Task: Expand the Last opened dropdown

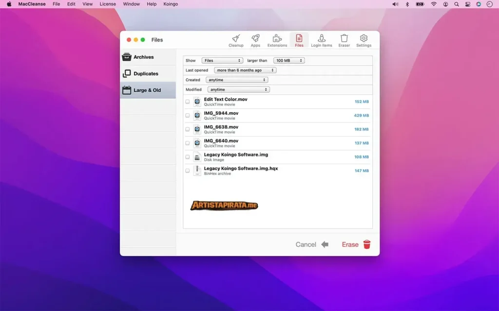Action: (244, 70)
